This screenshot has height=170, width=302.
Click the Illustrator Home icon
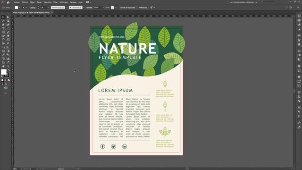point(8,2)
